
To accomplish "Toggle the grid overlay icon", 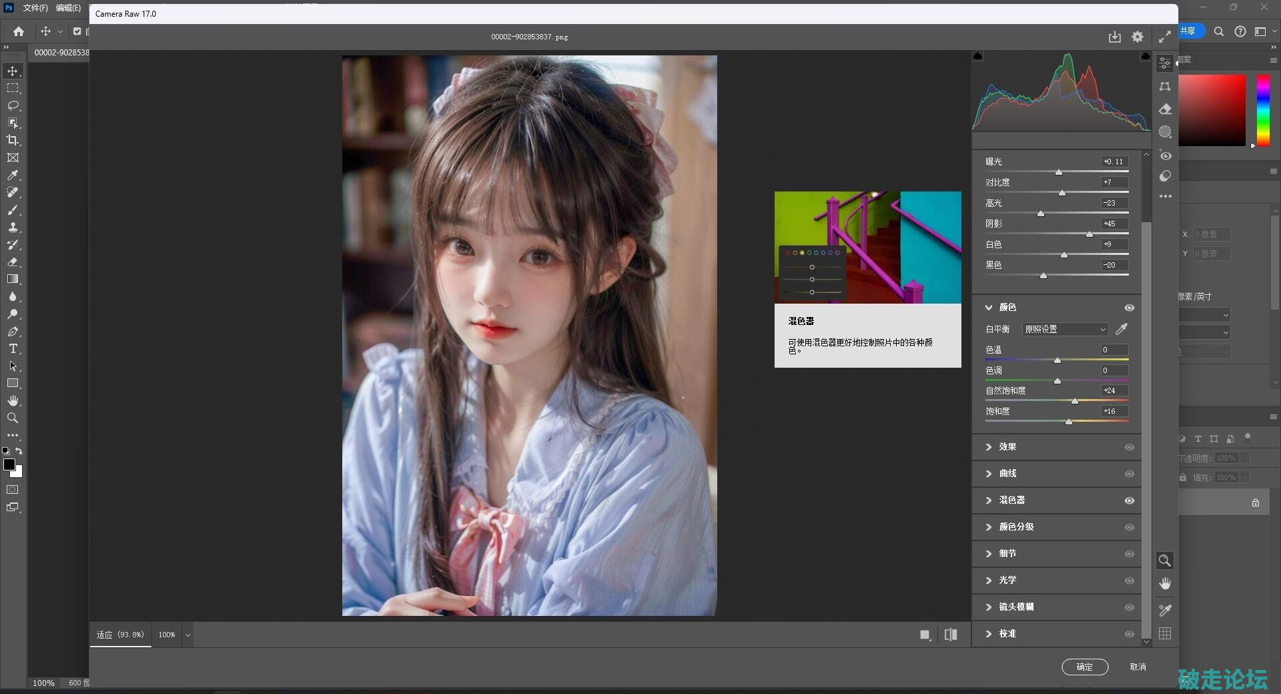I will (x=1165, y=633).
